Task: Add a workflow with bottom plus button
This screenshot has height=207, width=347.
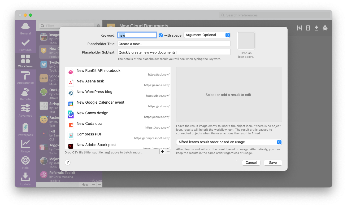Action: (94, 184)
